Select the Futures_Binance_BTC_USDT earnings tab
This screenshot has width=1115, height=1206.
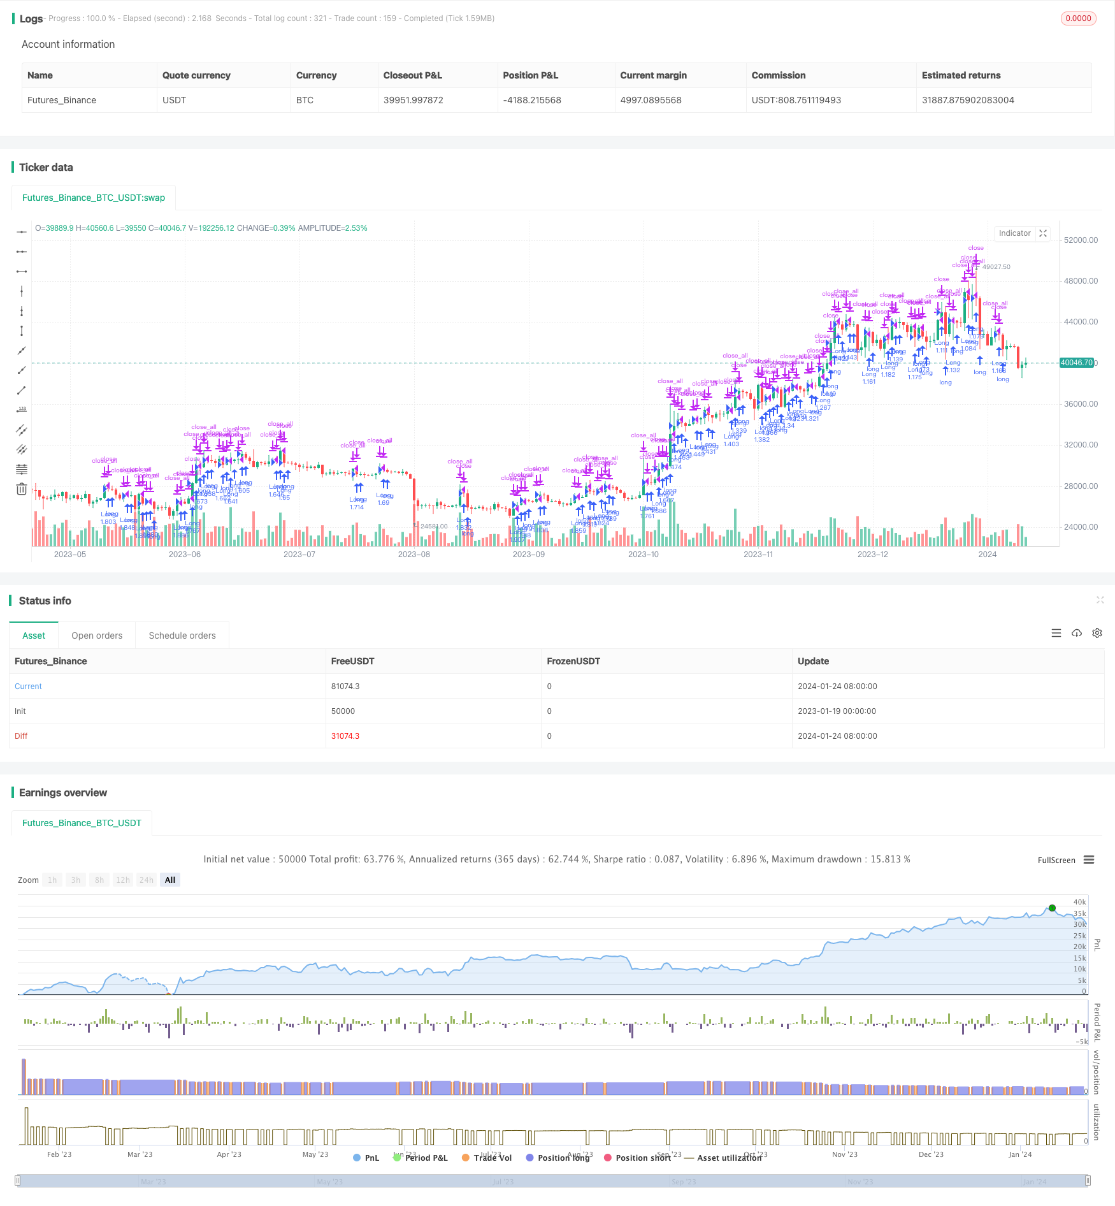coord(82,823)
